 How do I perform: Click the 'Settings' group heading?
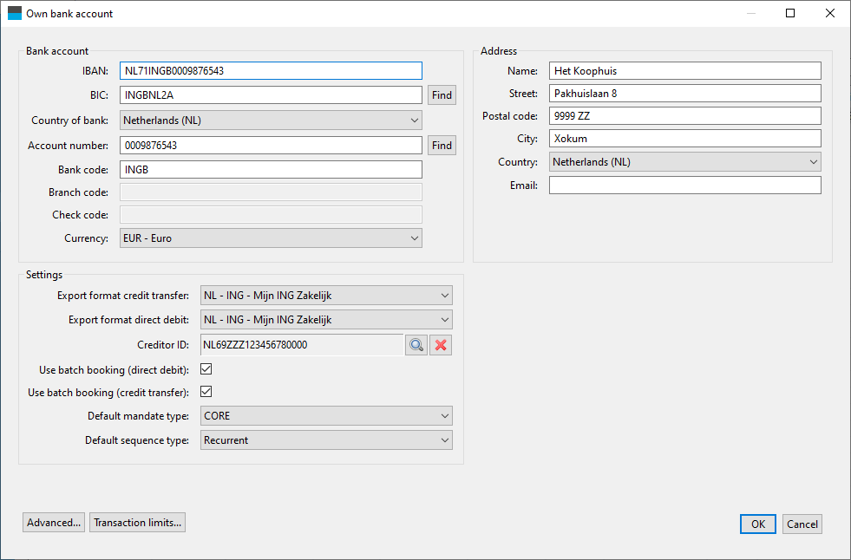click(44, 275)
